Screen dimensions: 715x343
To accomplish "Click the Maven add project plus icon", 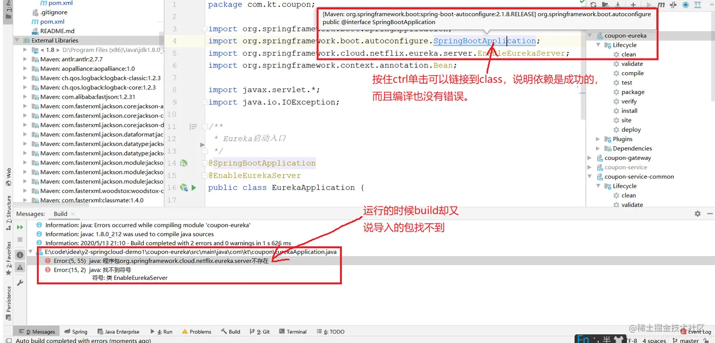I will click(x=633, y=5).
